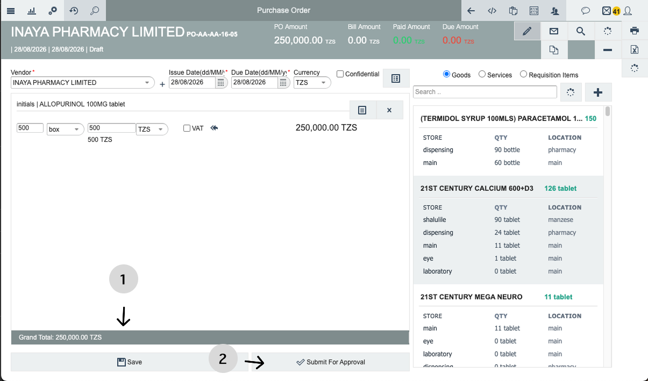Click the search icon beside the envelope
The height and width of the screenshot is (381, 648).
point(581,31)
